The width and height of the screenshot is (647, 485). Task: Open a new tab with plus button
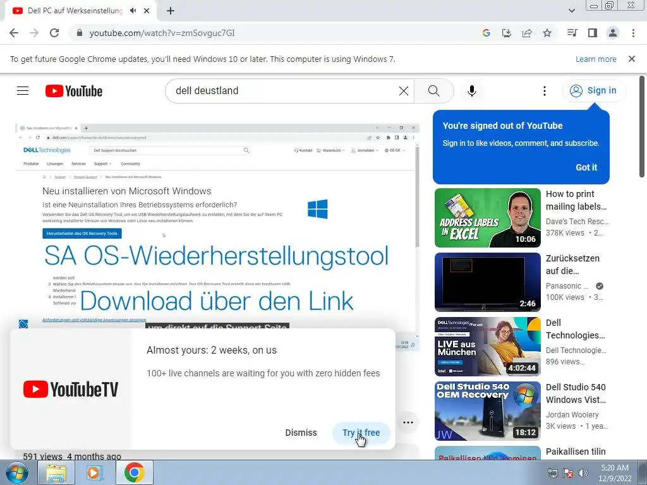171,11
